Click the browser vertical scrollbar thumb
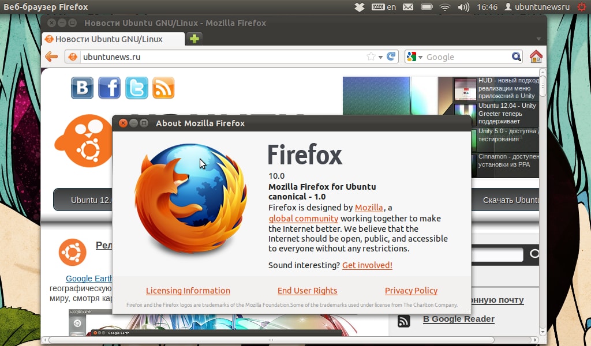This screenshot has width=591, height=346. tap(543, 86)
